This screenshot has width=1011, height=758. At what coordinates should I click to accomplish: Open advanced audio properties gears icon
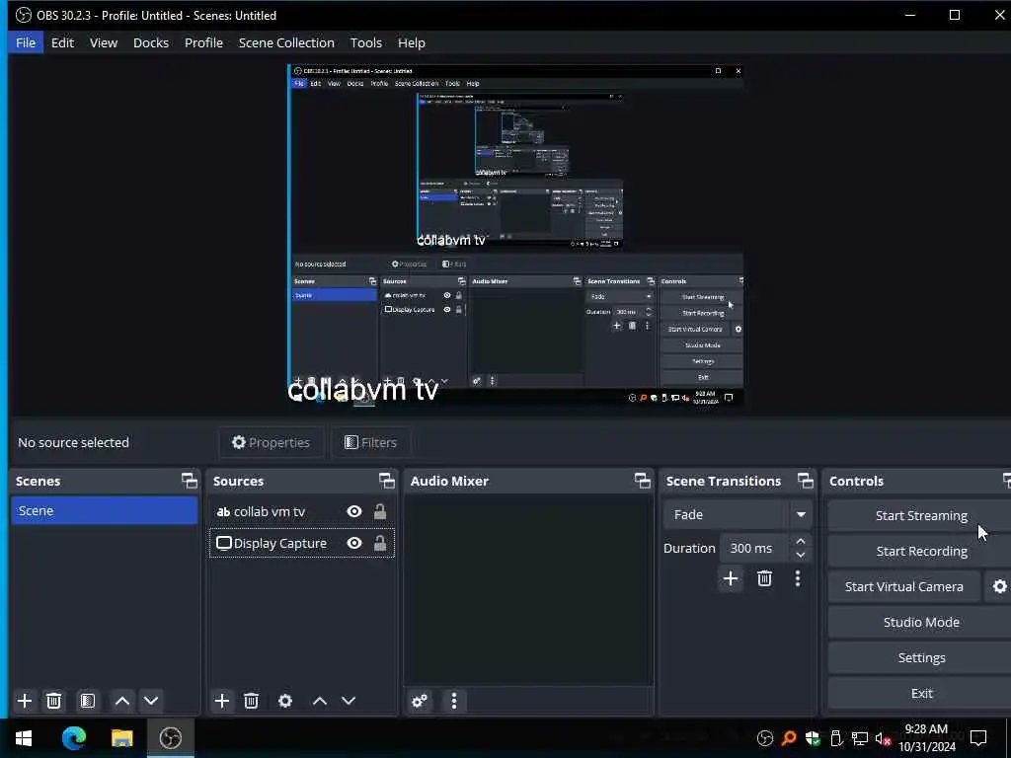pos(420,701)
